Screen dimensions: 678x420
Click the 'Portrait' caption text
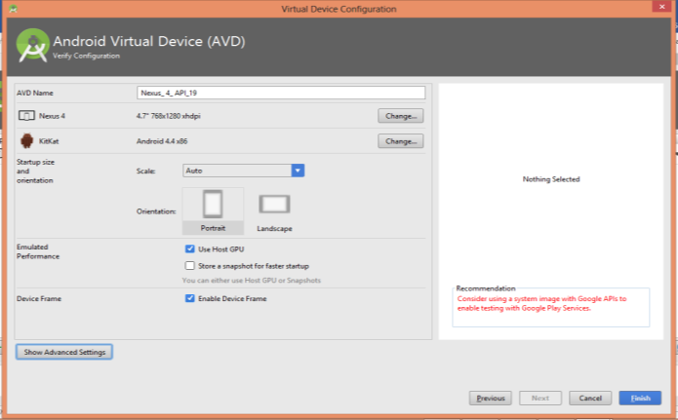[x=213, y=228]
